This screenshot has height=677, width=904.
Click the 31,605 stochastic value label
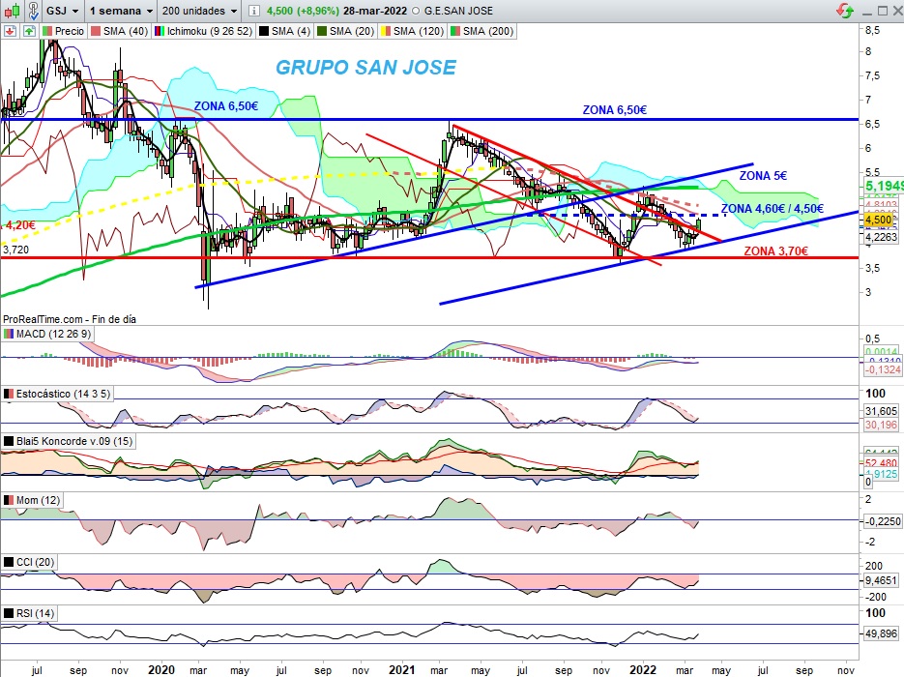pos(882,411)
